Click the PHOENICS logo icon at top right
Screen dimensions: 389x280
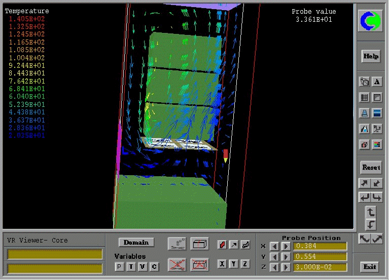[x=371, y=21]
